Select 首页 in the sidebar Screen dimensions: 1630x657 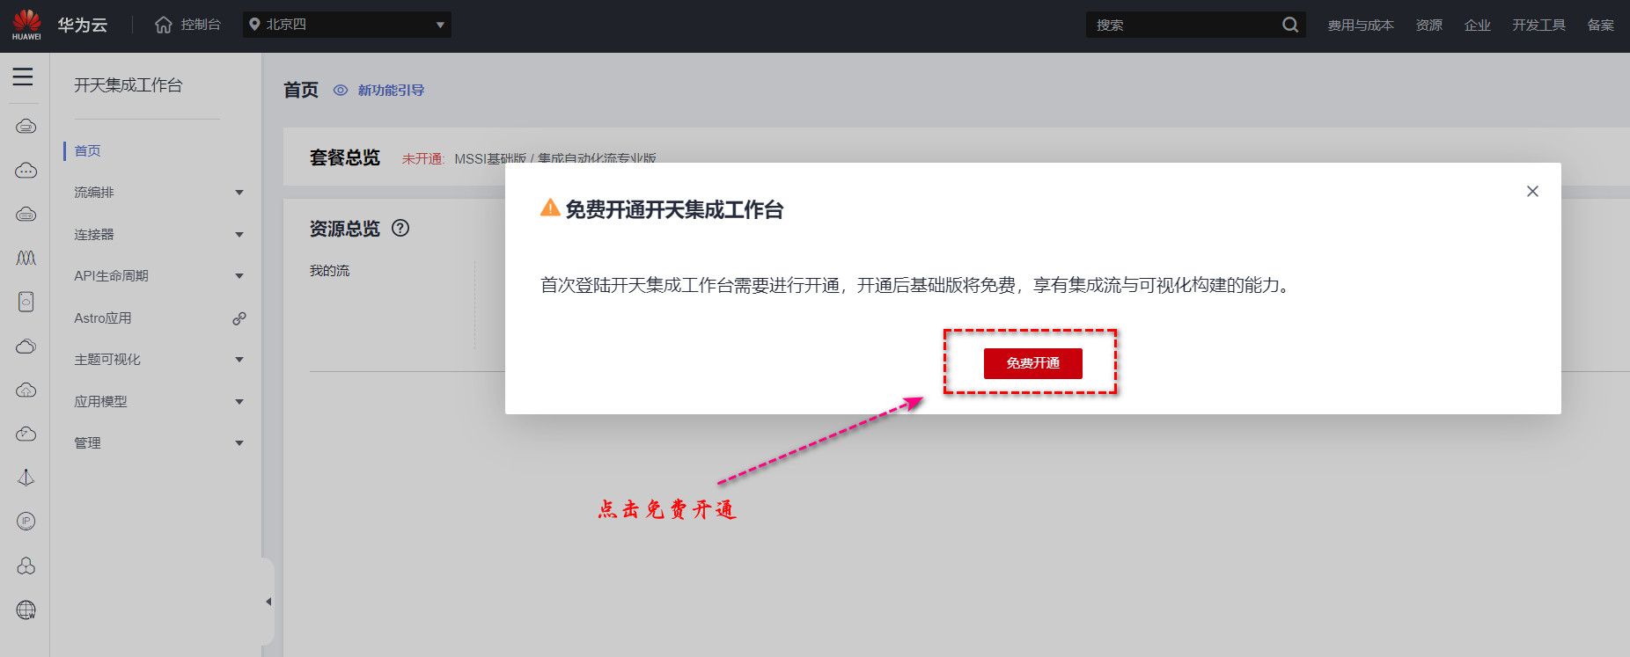tap(87, 151)
